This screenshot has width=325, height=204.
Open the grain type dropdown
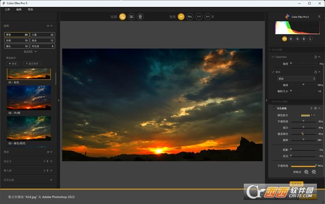296,78
